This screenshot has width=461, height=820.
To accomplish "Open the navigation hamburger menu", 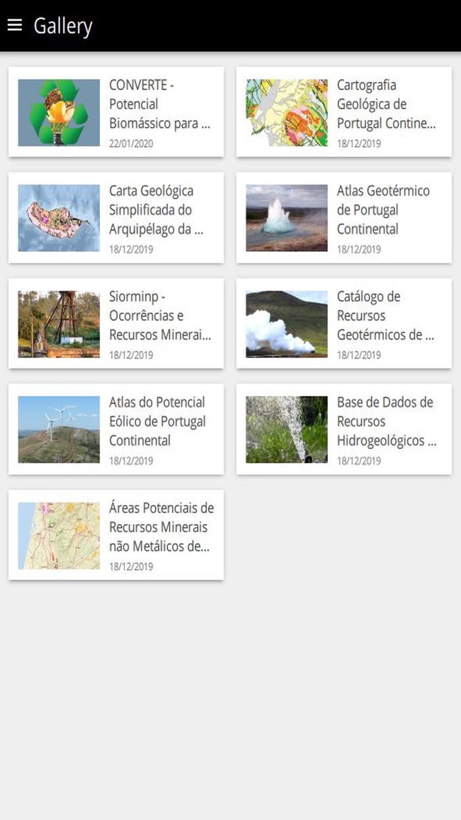I will tap(14, 25).
